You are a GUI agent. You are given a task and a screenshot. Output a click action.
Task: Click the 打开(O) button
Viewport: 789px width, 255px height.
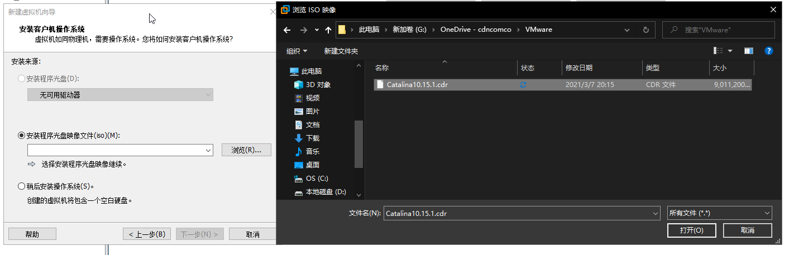[691, 230]
